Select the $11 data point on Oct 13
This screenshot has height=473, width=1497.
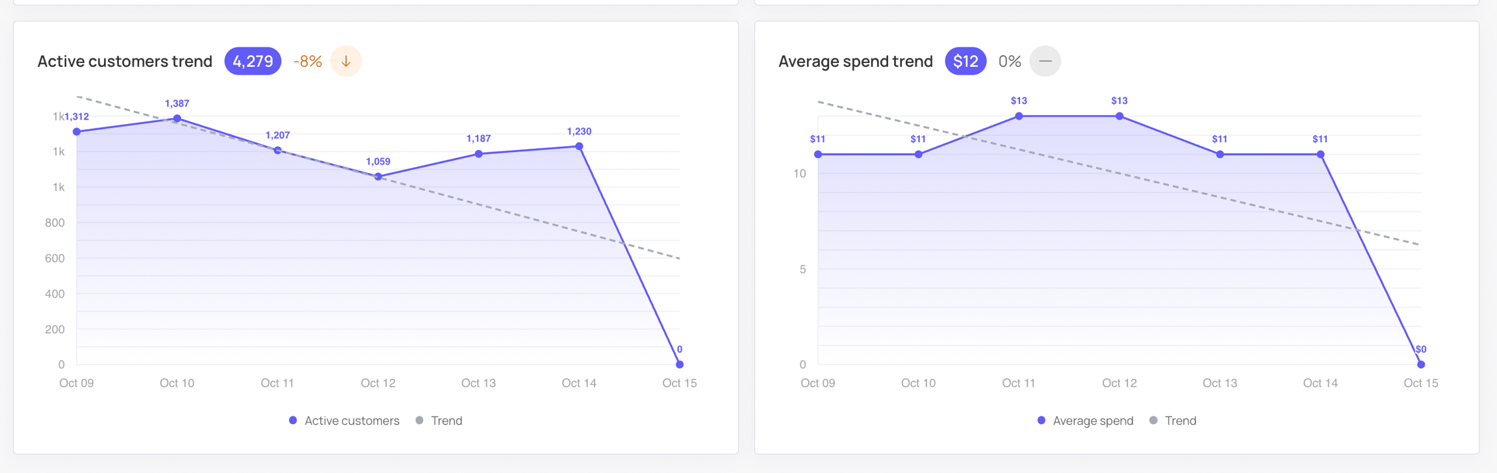pos(1220,155)
